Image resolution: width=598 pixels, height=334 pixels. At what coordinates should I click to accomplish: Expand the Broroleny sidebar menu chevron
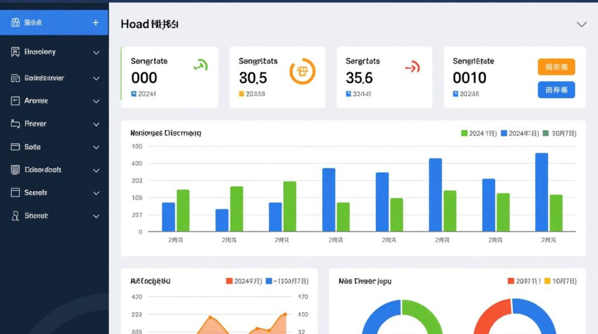coord(96,53)
